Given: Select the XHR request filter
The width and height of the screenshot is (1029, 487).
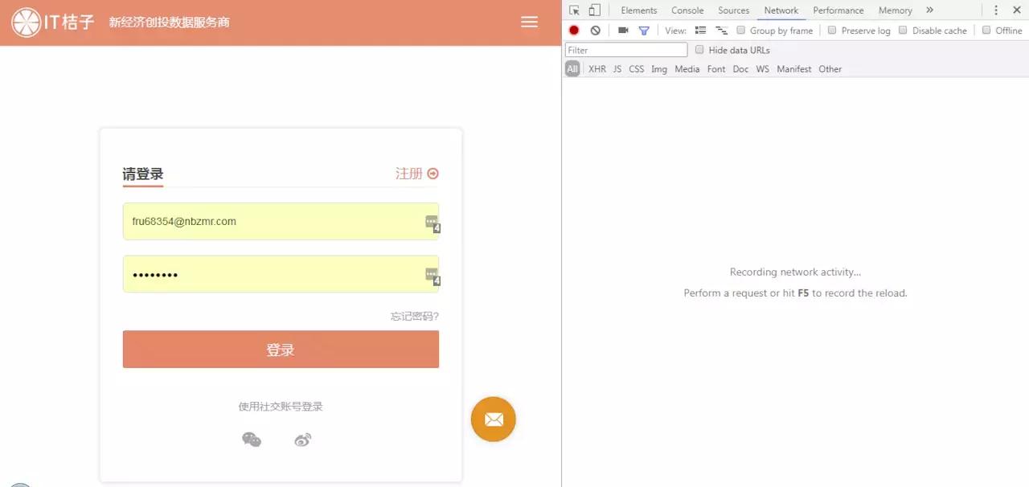Looking at the screenshot, I should click(x=596, y=69).
